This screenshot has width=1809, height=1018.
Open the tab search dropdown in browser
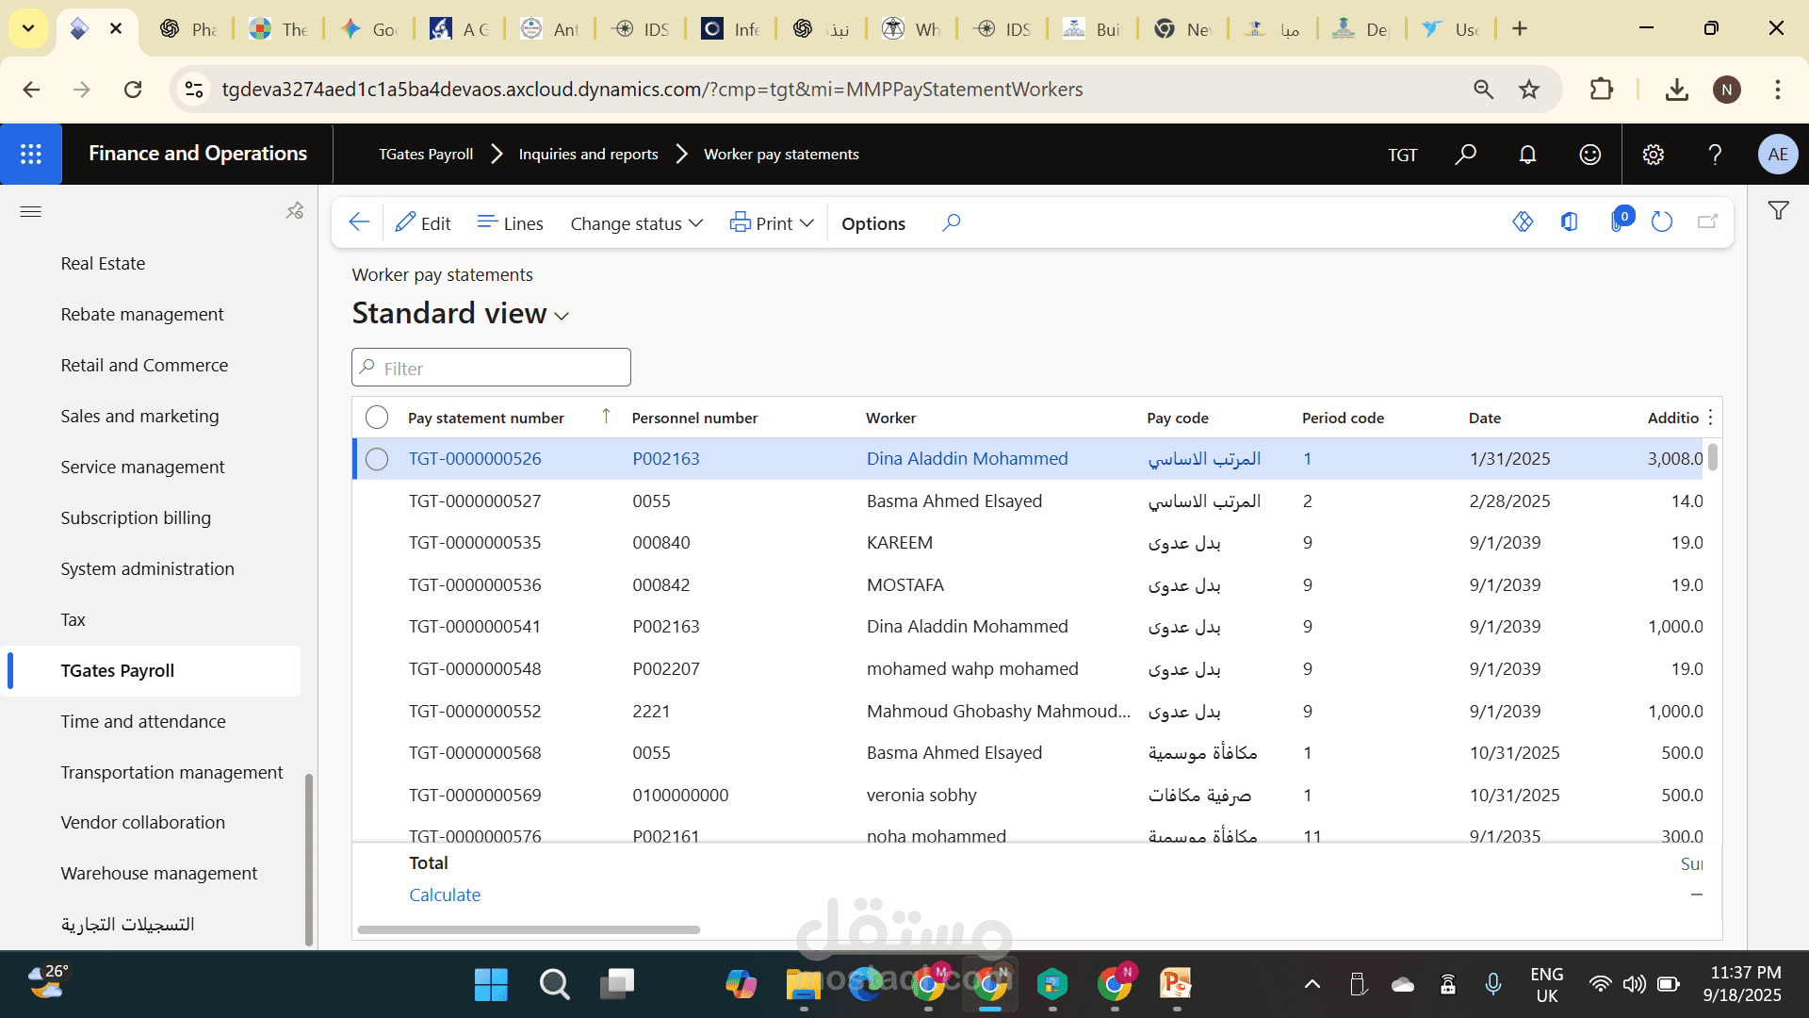(28, 28)
